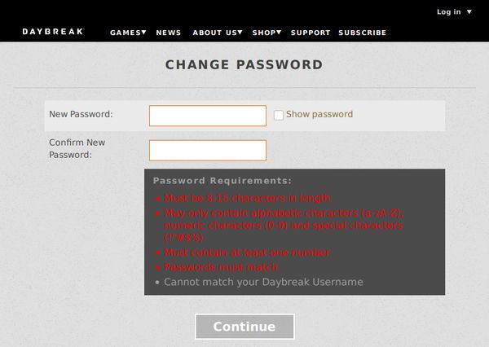The width and height of the screenshot is (489, 347).
Task: Open the Games menu dropdown
Action: [128, 33]
